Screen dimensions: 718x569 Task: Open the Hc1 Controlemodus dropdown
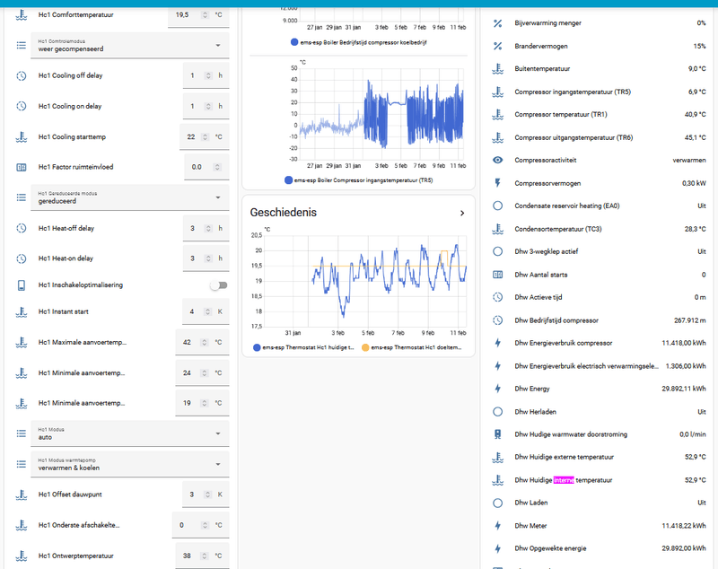130,45
